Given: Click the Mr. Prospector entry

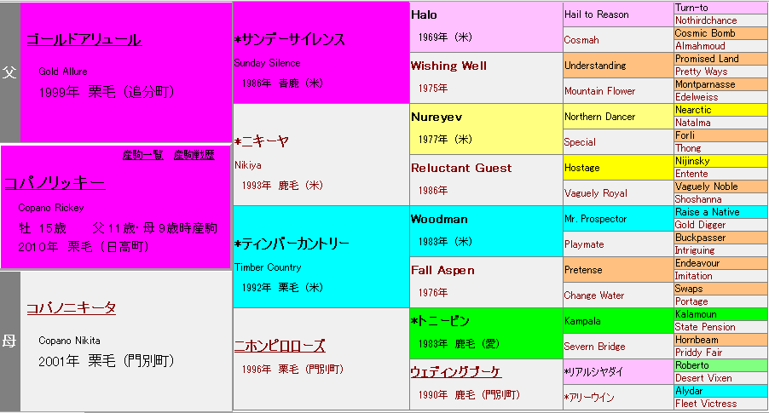Looking at the screenshot, I should pos(595,219).
